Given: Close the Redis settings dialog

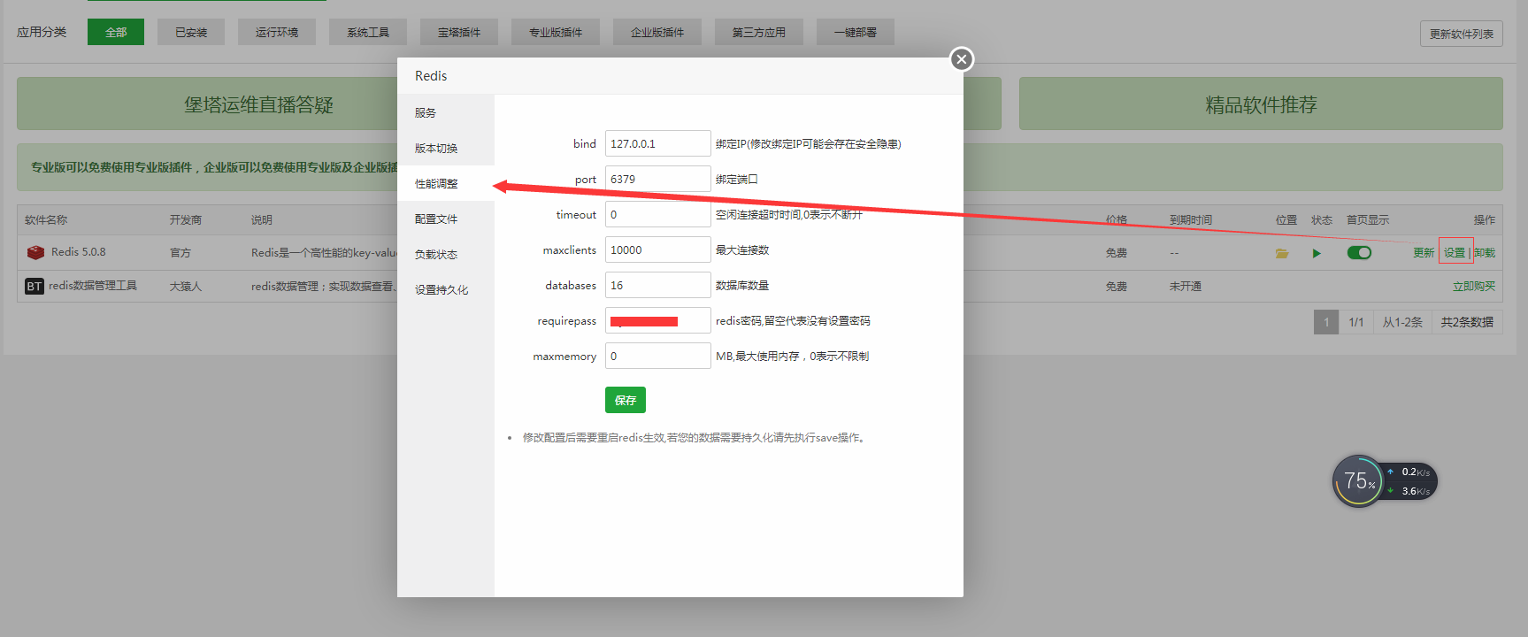Looking at the screenshot, I should (962, 59).
